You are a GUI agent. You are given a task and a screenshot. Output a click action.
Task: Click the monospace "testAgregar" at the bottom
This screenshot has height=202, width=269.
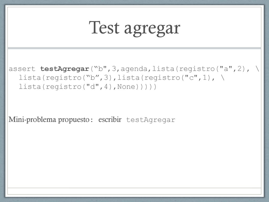[151, 120]
